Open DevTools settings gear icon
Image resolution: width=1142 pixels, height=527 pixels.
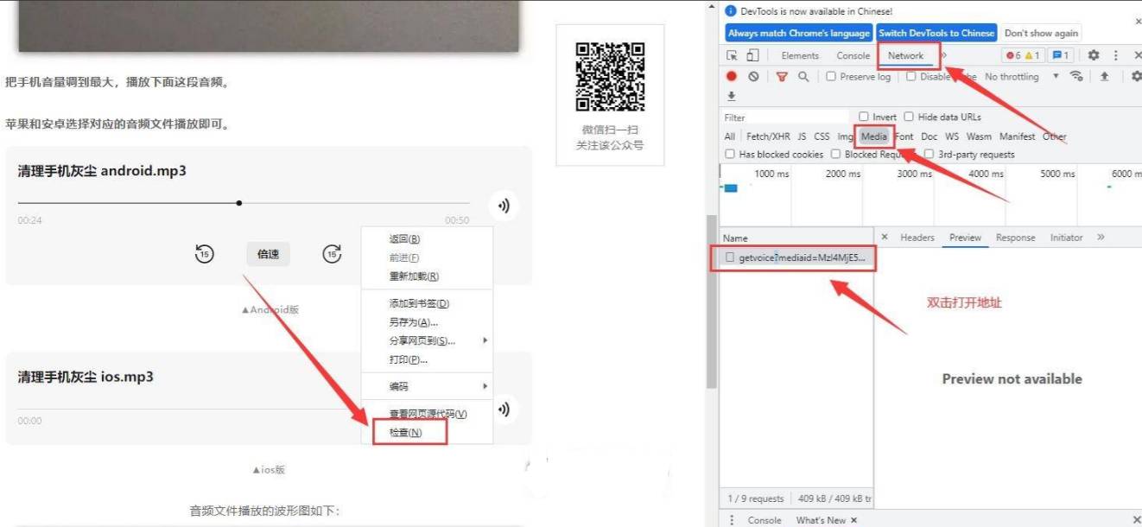point(1094,54)
